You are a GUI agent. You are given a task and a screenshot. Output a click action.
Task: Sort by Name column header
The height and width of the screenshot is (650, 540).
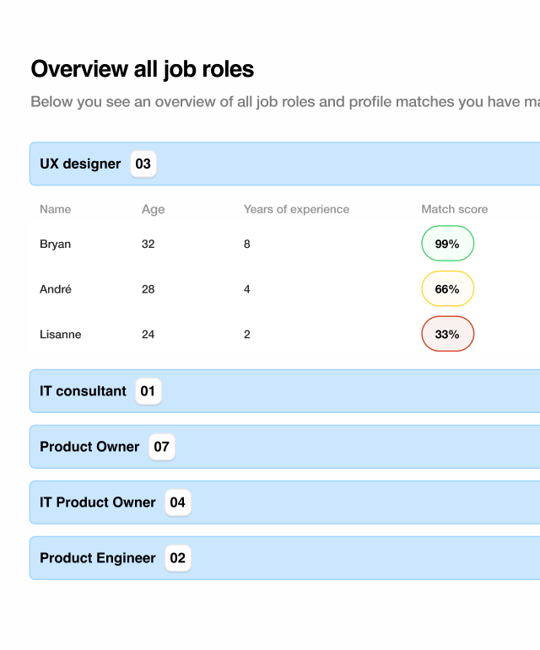coord(56,209)
